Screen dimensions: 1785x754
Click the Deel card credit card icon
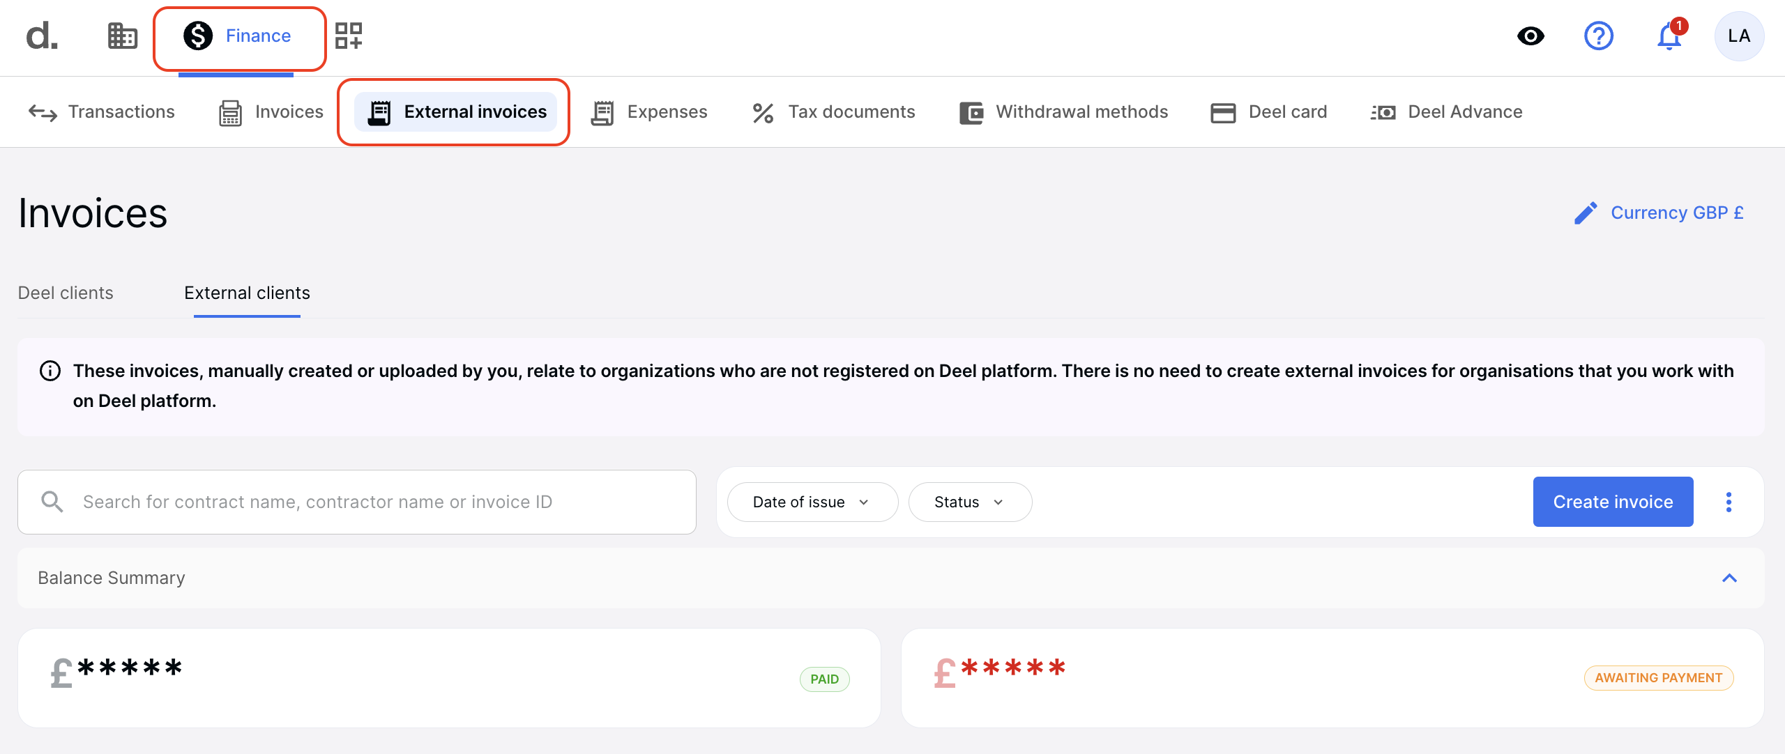[1223, 112]
